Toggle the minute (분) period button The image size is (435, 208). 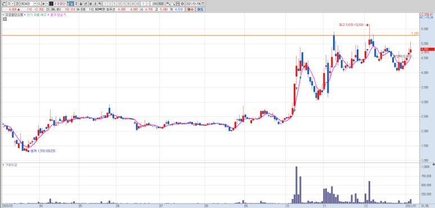91,3
